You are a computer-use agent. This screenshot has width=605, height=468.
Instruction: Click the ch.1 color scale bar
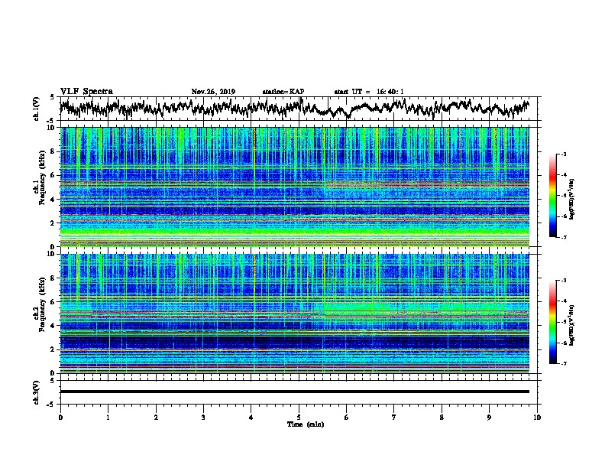pyautogui.click(x=553, y=196)
